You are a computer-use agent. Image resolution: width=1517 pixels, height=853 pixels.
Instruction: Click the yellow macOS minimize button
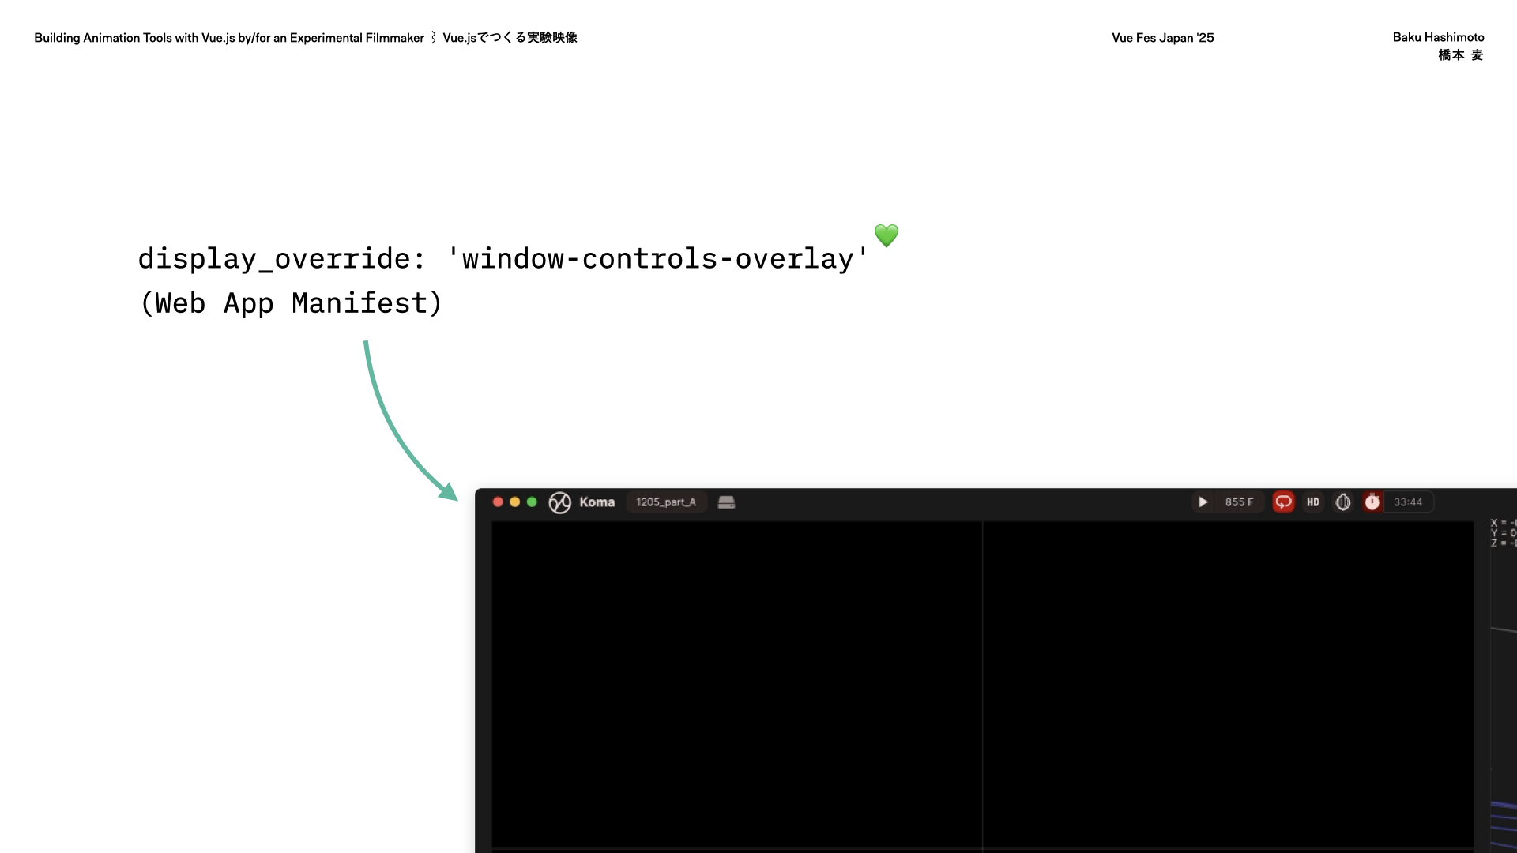pyautogui.click(x=514, y=502)
